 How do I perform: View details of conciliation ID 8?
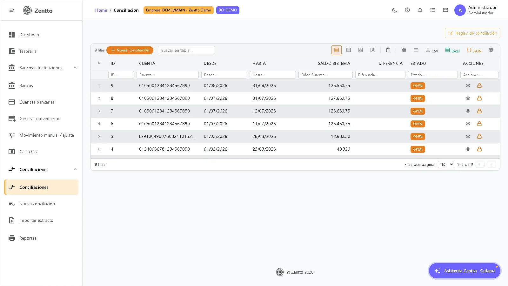point(468,98)
